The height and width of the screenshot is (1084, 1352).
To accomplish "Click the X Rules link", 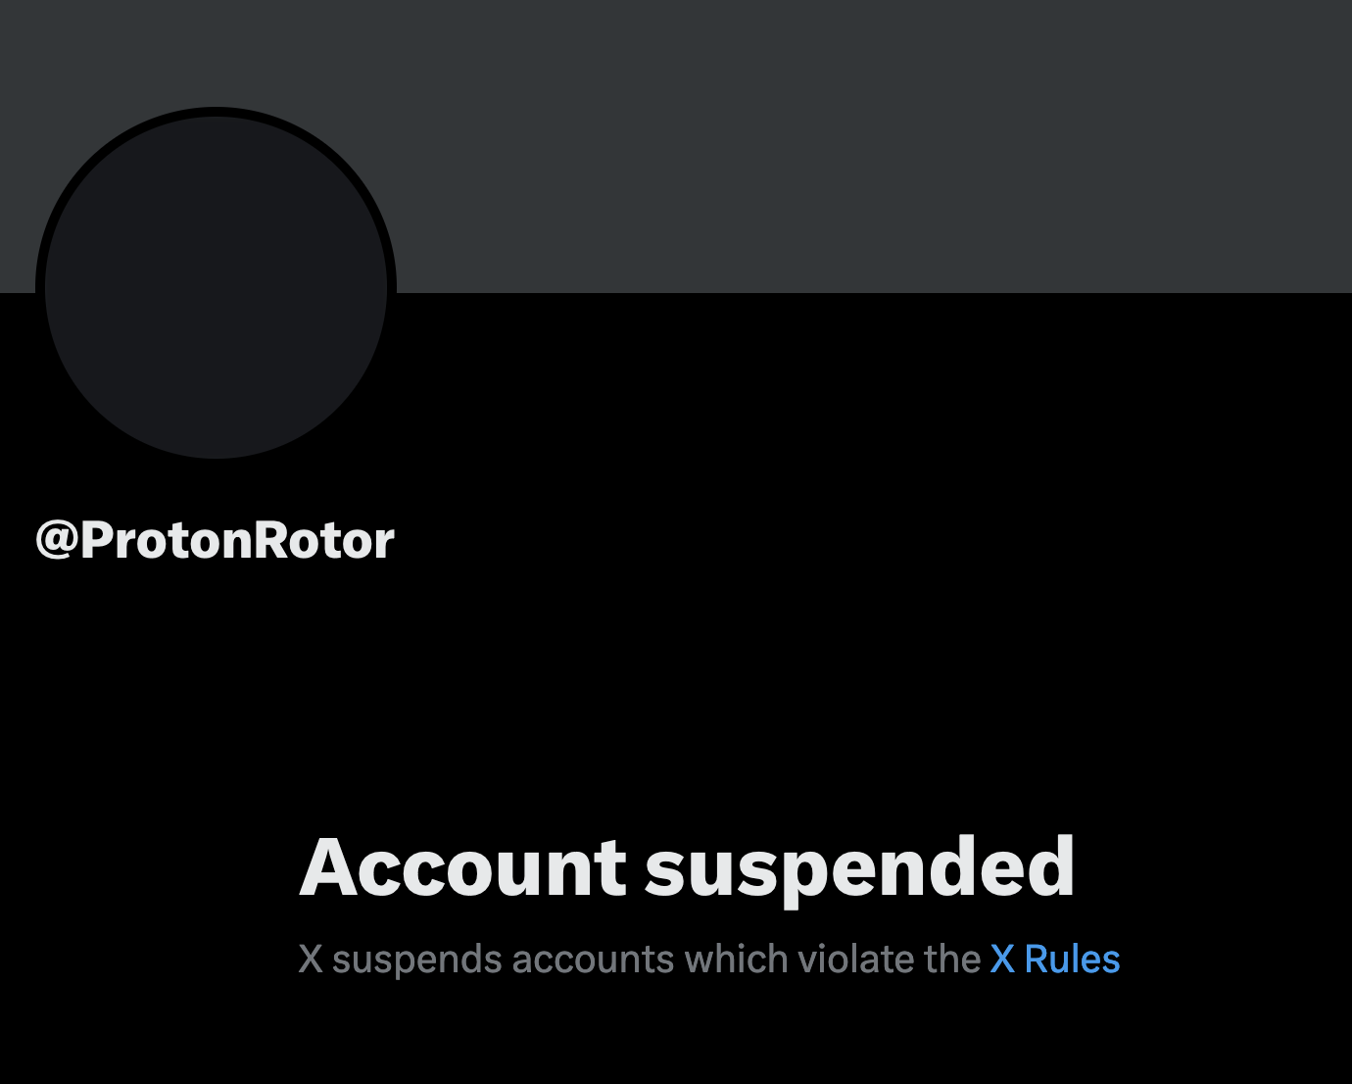I will (1055, 960).
